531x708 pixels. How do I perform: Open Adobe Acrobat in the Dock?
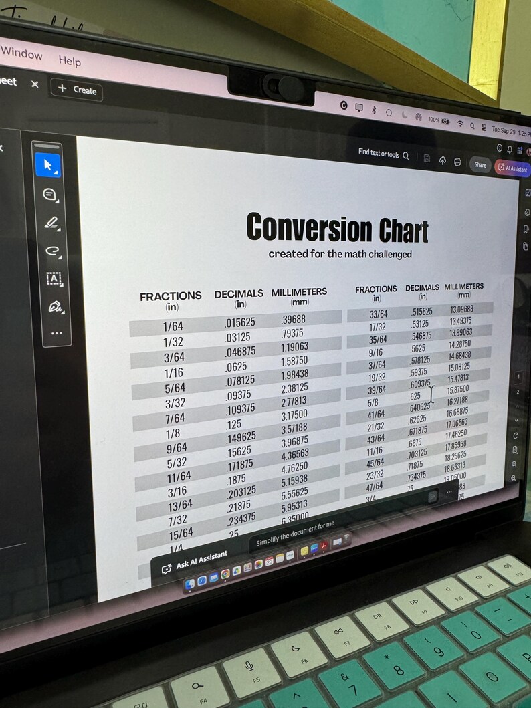click(x=324, y=546)
